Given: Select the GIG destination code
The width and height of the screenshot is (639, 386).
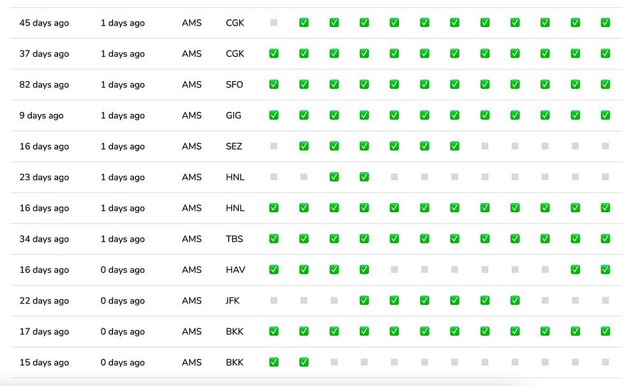Looking at the screenshot, I should click(233, 115).
